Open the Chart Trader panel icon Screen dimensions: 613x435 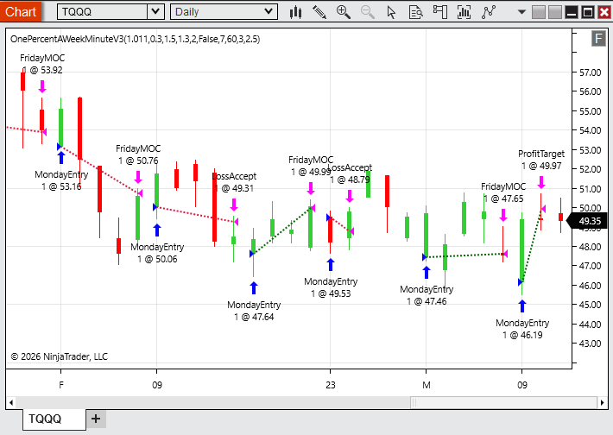tap(439, 12)
